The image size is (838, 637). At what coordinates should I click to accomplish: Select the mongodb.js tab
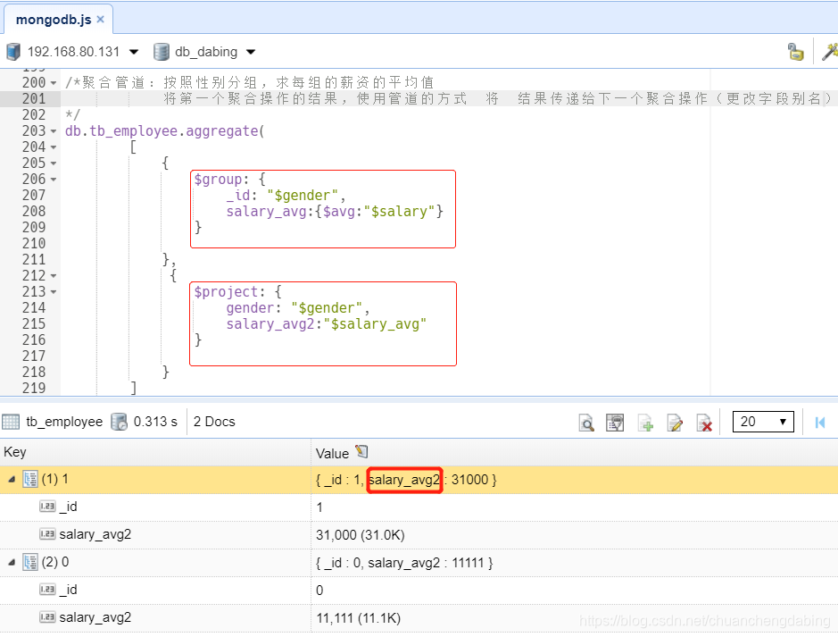(58, 20)
